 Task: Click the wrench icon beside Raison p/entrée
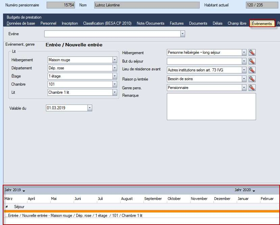click(252, 79)
